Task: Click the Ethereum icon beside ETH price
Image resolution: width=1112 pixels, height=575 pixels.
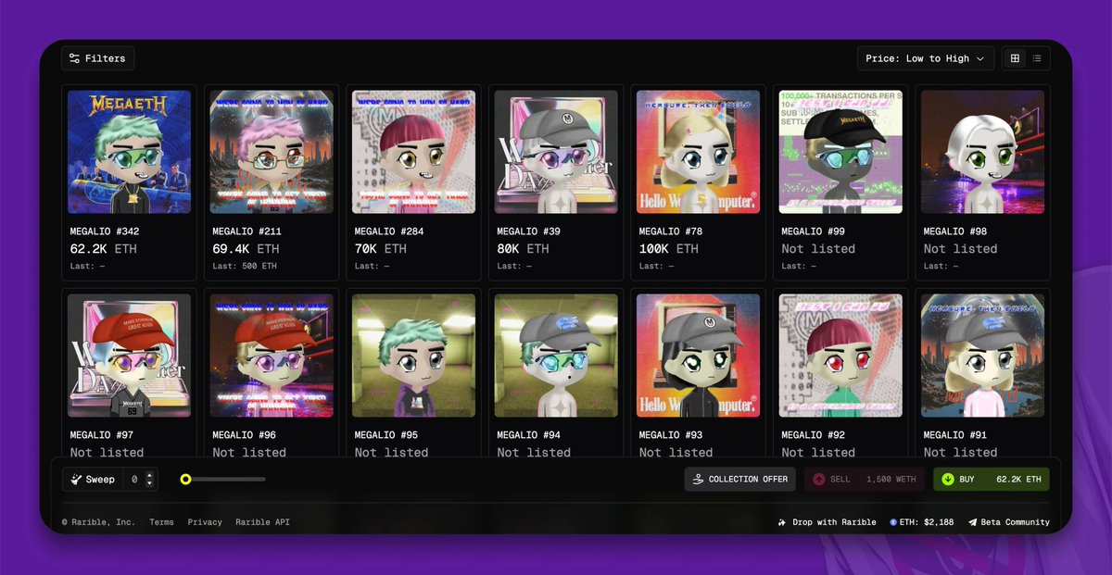Action: coord(893,522)
